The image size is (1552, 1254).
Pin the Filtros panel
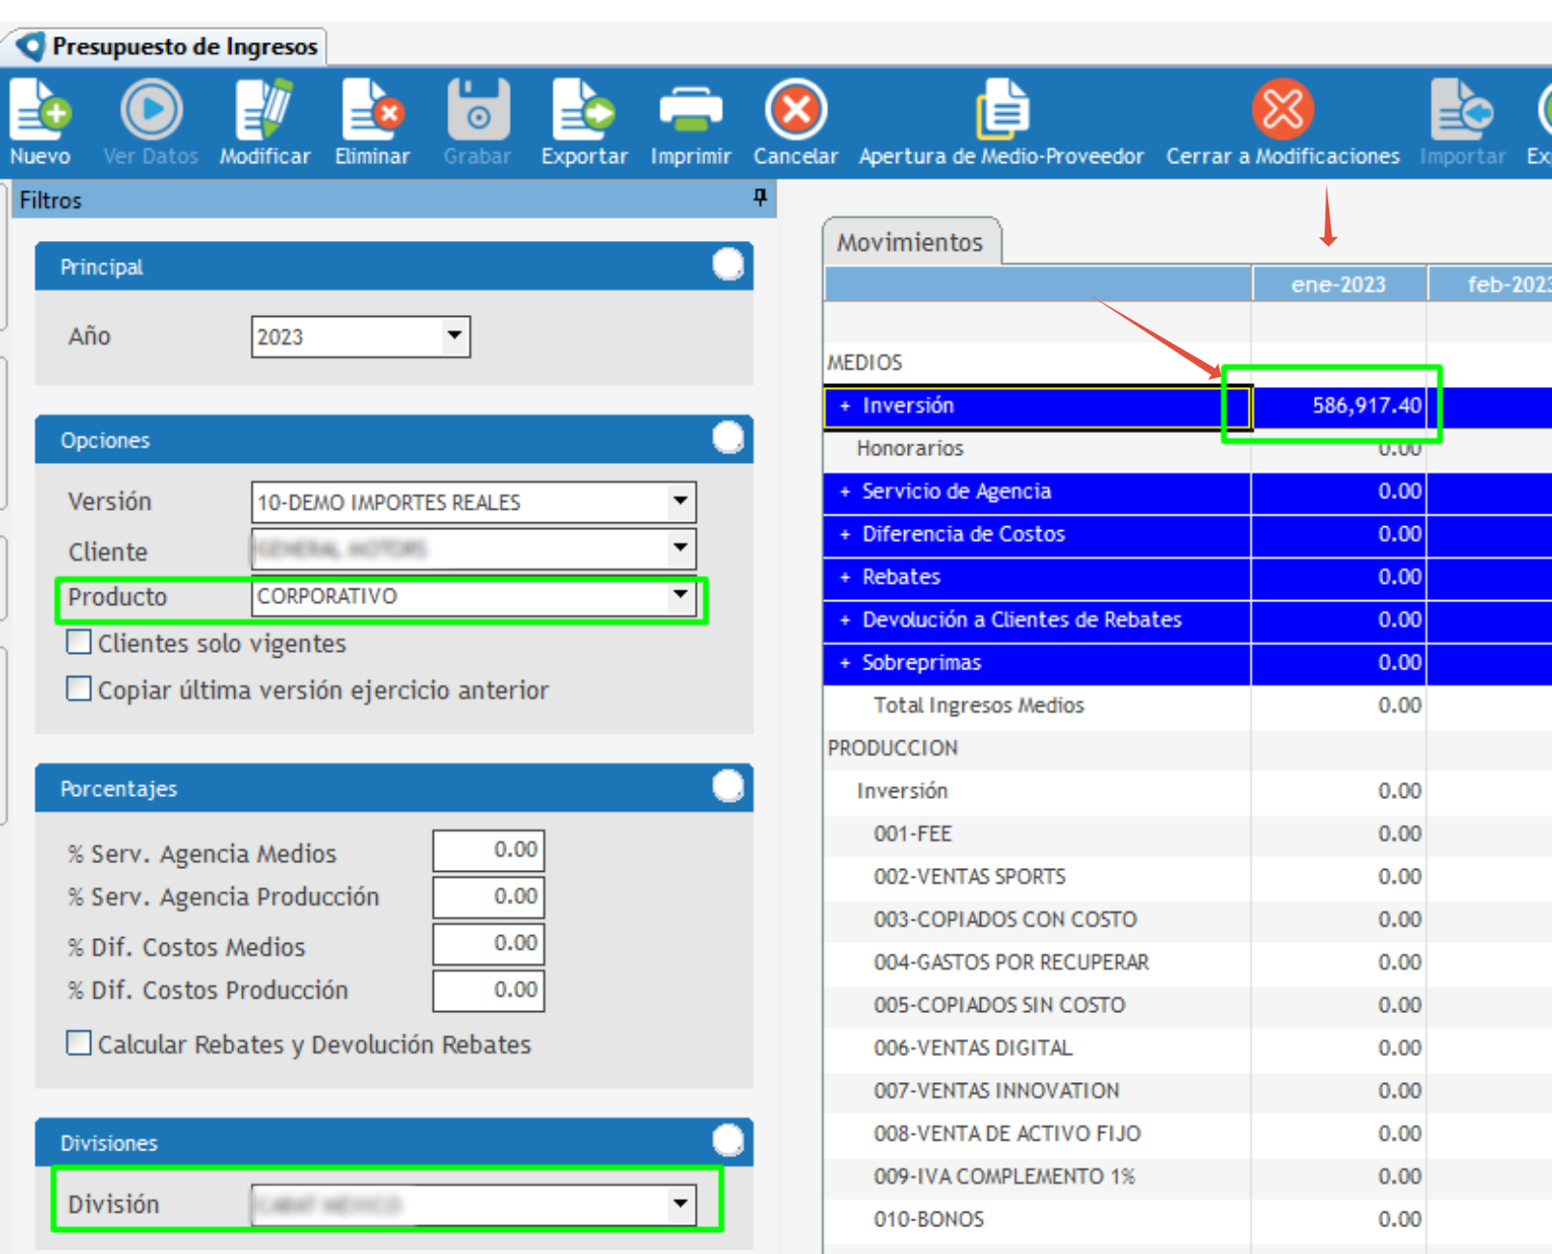[759, 197]
